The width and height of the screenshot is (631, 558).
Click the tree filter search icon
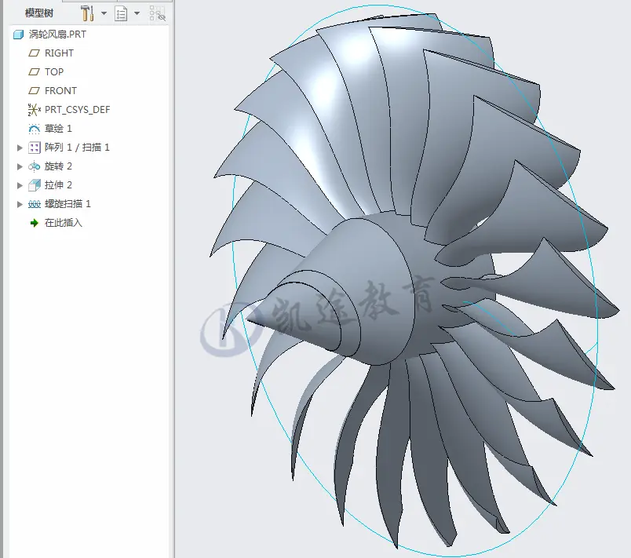(157, 13)
